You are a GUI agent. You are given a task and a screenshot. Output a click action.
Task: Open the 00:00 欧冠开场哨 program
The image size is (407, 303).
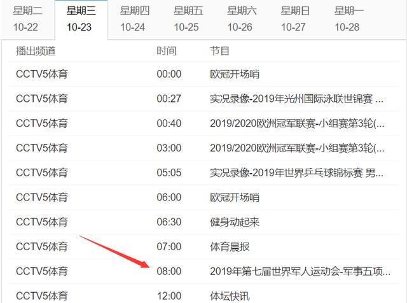(235, 74)
